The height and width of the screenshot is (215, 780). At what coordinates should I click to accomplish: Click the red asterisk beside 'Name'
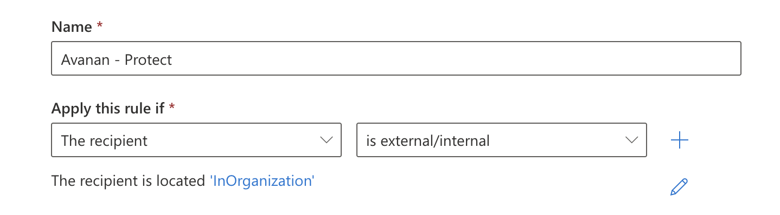99,25
